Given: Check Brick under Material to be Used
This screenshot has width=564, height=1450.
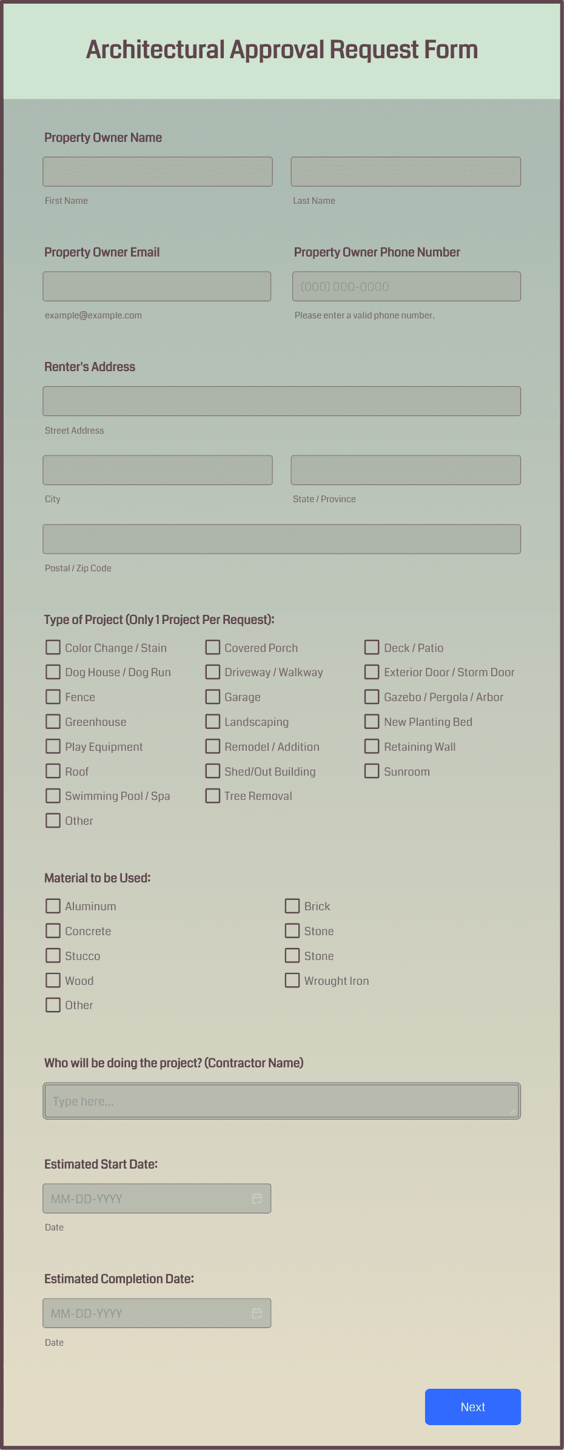Looking at the screenshot, I should click(x=292, y=906).
